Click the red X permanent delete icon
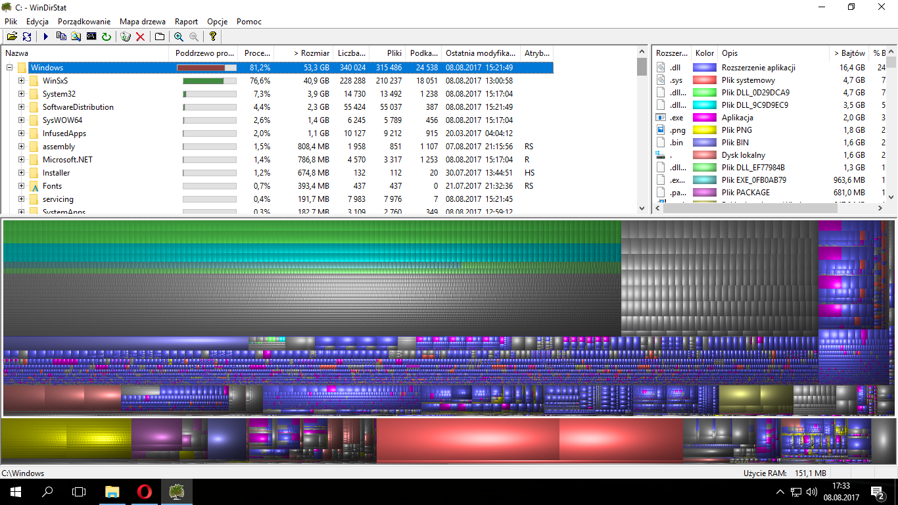This screenshot has height=505, width=898. 141,37
